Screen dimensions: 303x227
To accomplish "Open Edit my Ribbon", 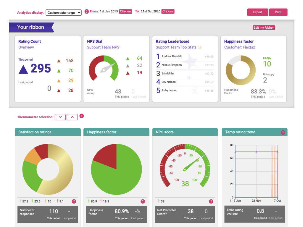I will [264, 27].
